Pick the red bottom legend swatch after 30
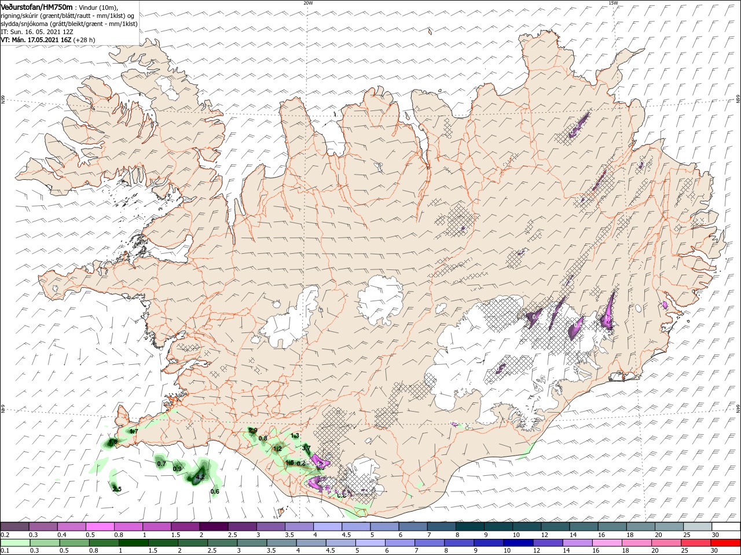741x555 pixels. (x=725, y=543)
